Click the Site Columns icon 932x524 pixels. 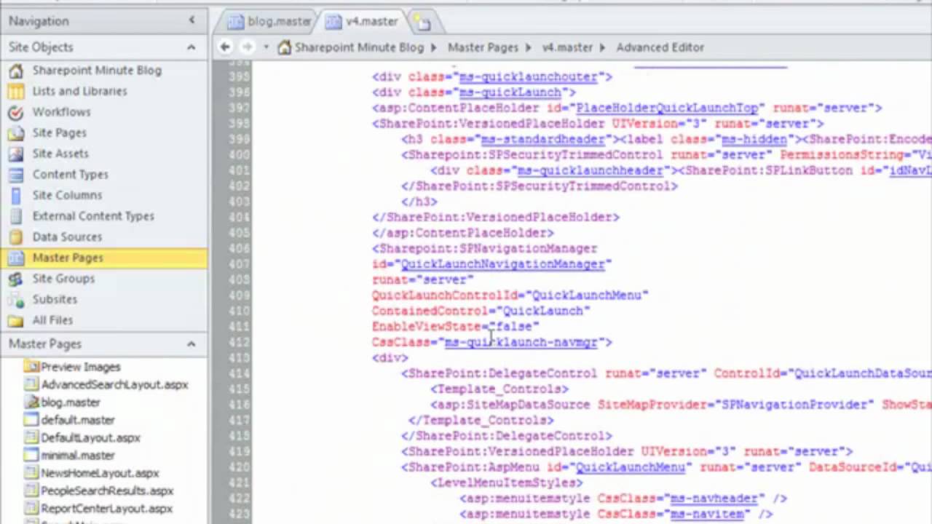point(15,196)
